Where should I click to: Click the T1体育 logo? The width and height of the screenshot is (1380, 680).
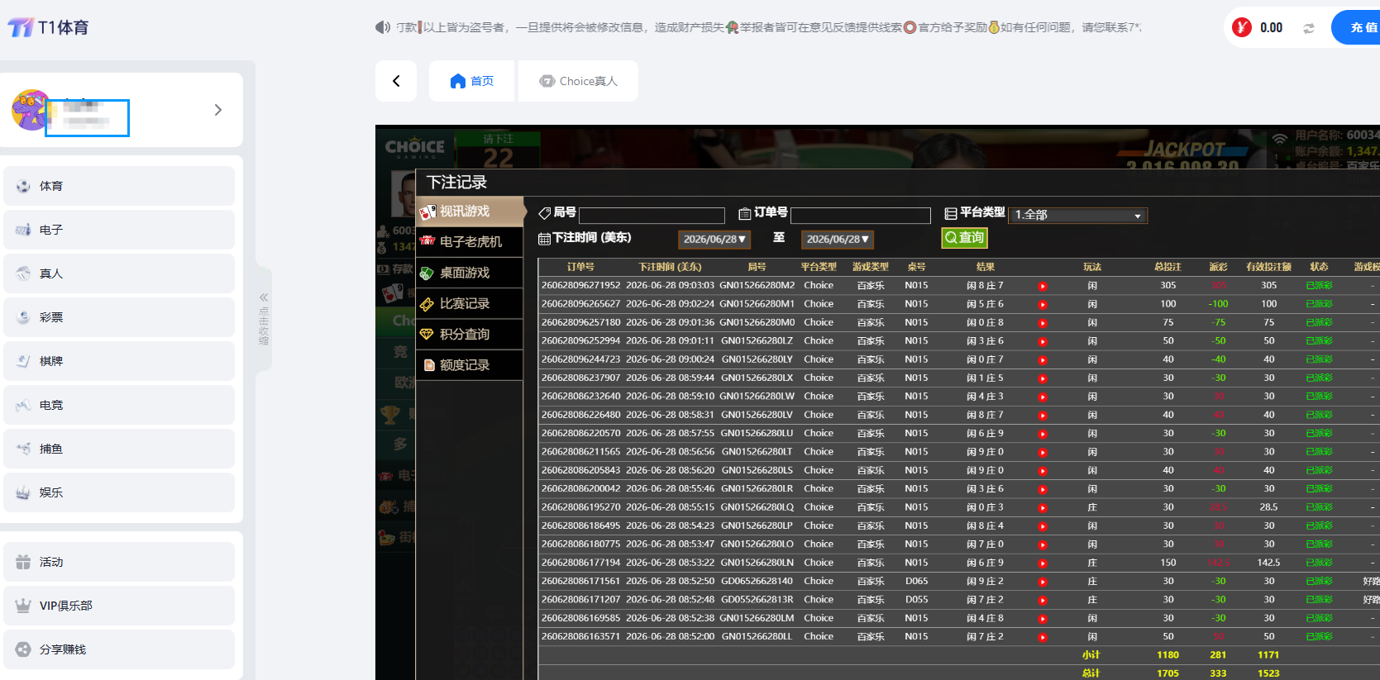pyautogui.click(x=48, y=27)
